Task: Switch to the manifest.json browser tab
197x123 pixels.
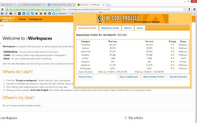Action: point(61,5)
